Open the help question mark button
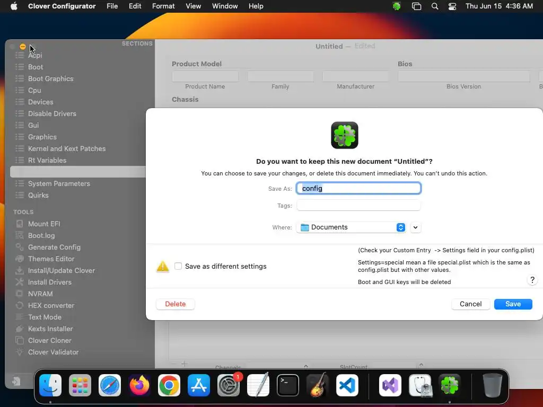The height and width of the screenshot is (407, 543). click(532, 280)
